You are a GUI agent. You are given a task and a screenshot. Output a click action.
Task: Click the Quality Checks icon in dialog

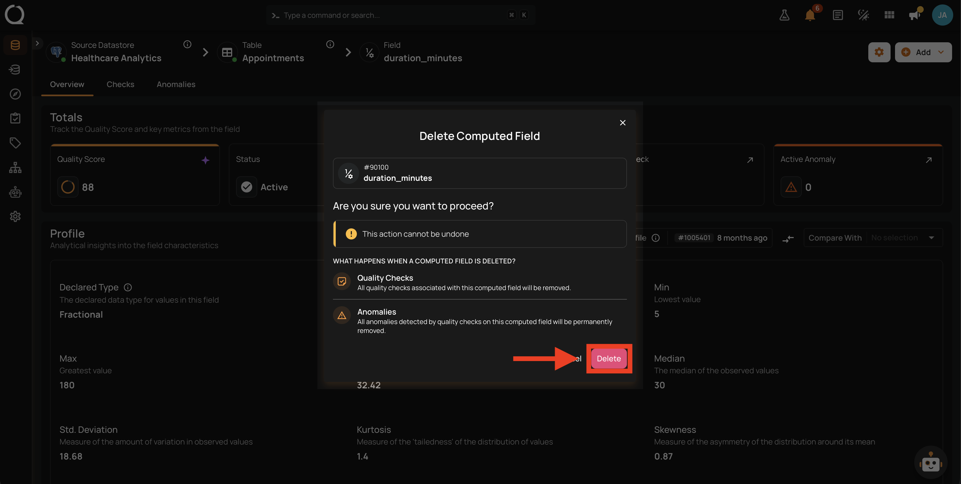coord(342,281)
